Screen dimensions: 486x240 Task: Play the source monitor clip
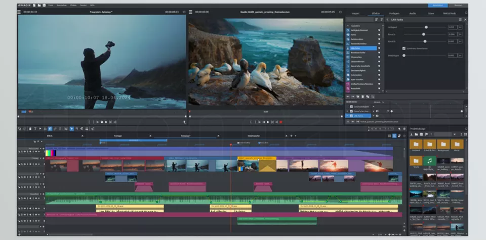click(x=268, y=122)
